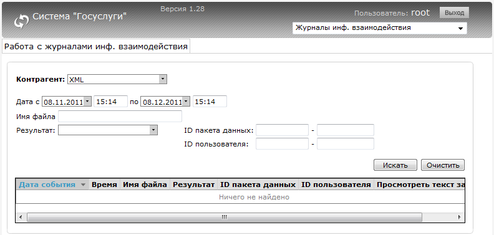Click the Время column header
Viewport: 494px width, 235px height.
point(104,185)
